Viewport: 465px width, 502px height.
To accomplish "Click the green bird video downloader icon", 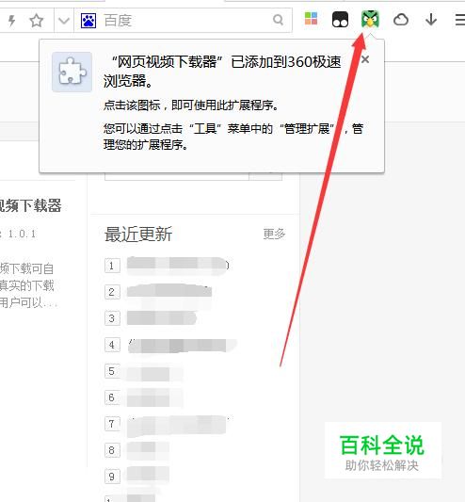I will (370, 19).
